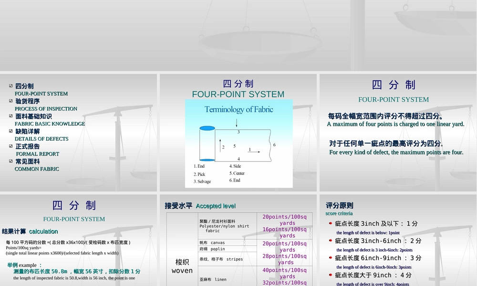
Task: Select 'the length of defect is 3 inch-6inch: 2points'
Action: [x=374, y=250]
